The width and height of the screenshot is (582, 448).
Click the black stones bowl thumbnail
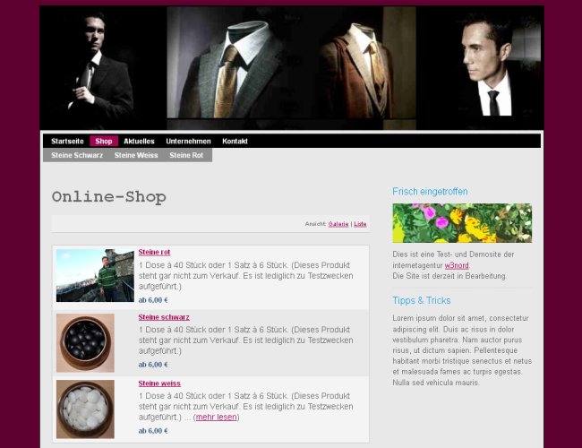(85, 343)
